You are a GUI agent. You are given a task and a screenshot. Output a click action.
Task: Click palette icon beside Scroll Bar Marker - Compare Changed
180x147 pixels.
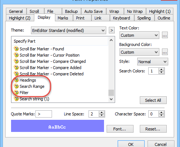(16, 61)
